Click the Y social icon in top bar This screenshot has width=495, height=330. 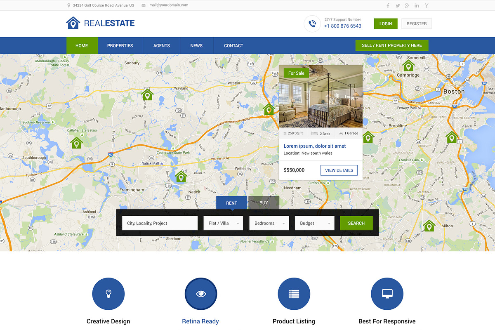(x=427, y=5)
